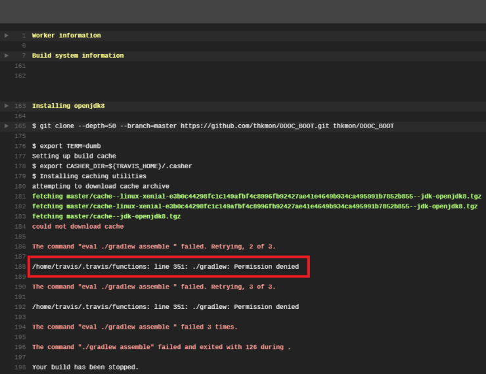Select the Installing openjdk8 log header
Image resolution: width=486 pixels, height=374 pixels.
pos(68,106)
